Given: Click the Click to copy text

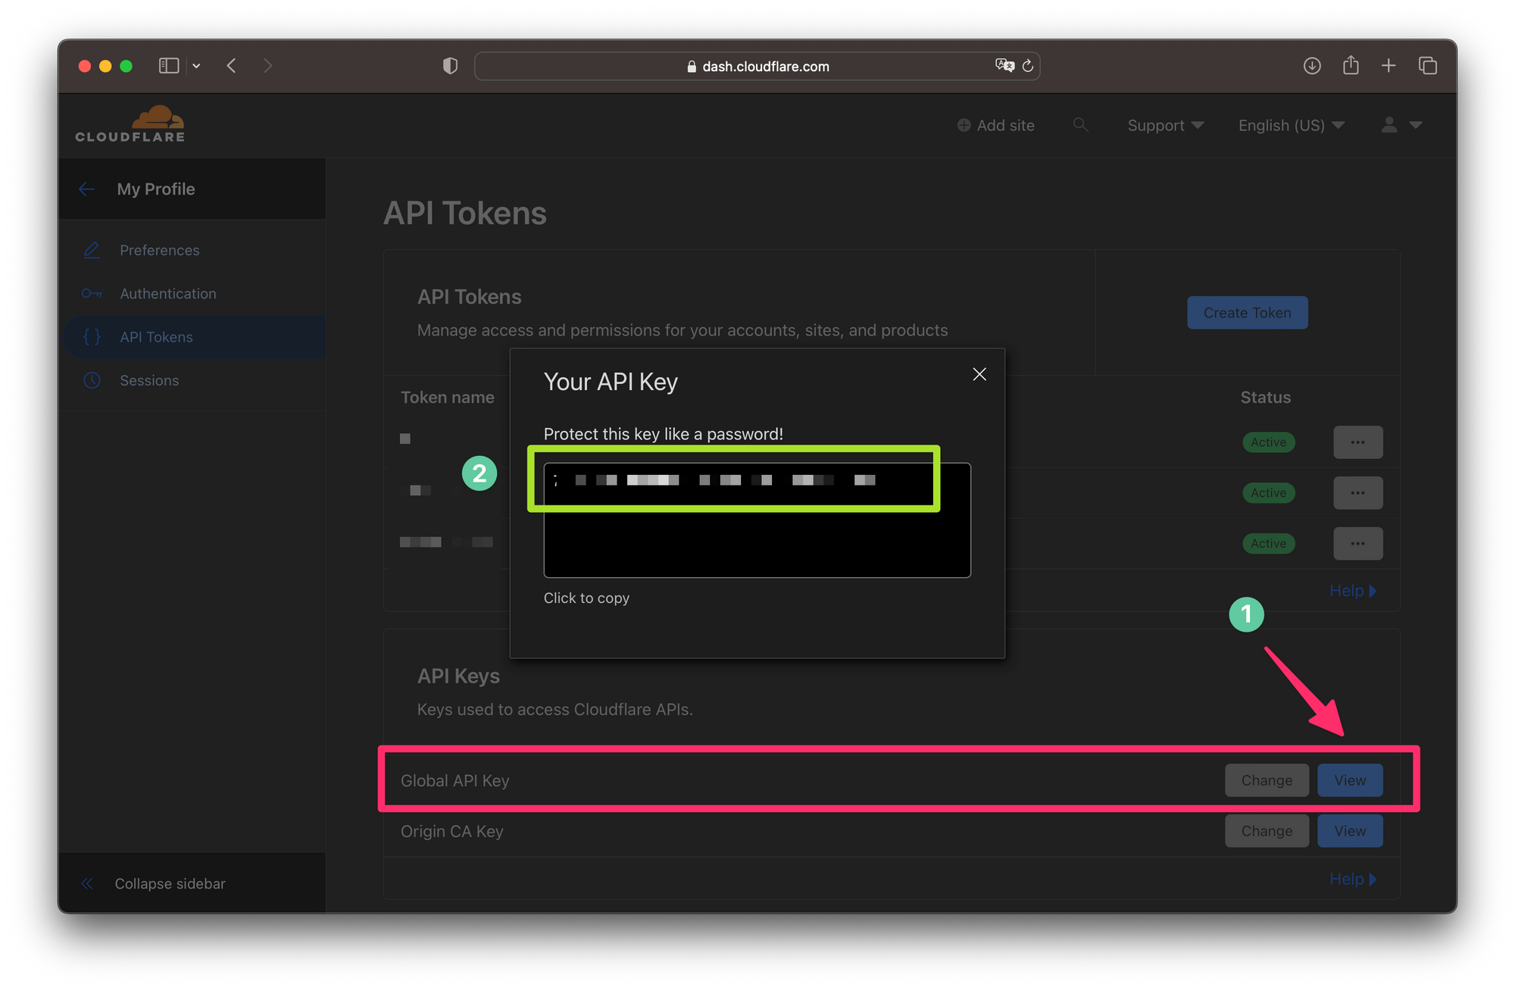Looking at the screenshot, I should [x=586, y=598].
